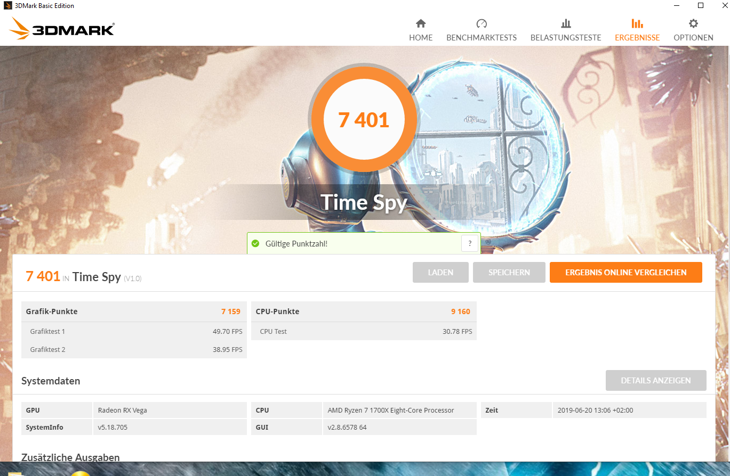Click the 30.78 FPS value
Viewport: 730px width, 476px height.
coord(458,331)
